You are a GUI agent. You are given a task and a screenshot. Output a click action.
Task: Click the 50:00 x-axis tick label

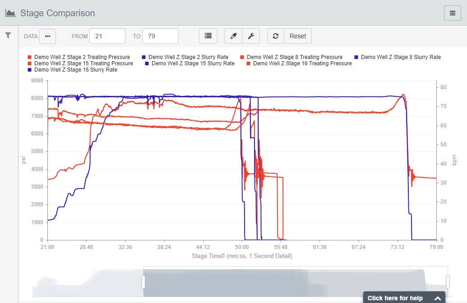[241, 247]
